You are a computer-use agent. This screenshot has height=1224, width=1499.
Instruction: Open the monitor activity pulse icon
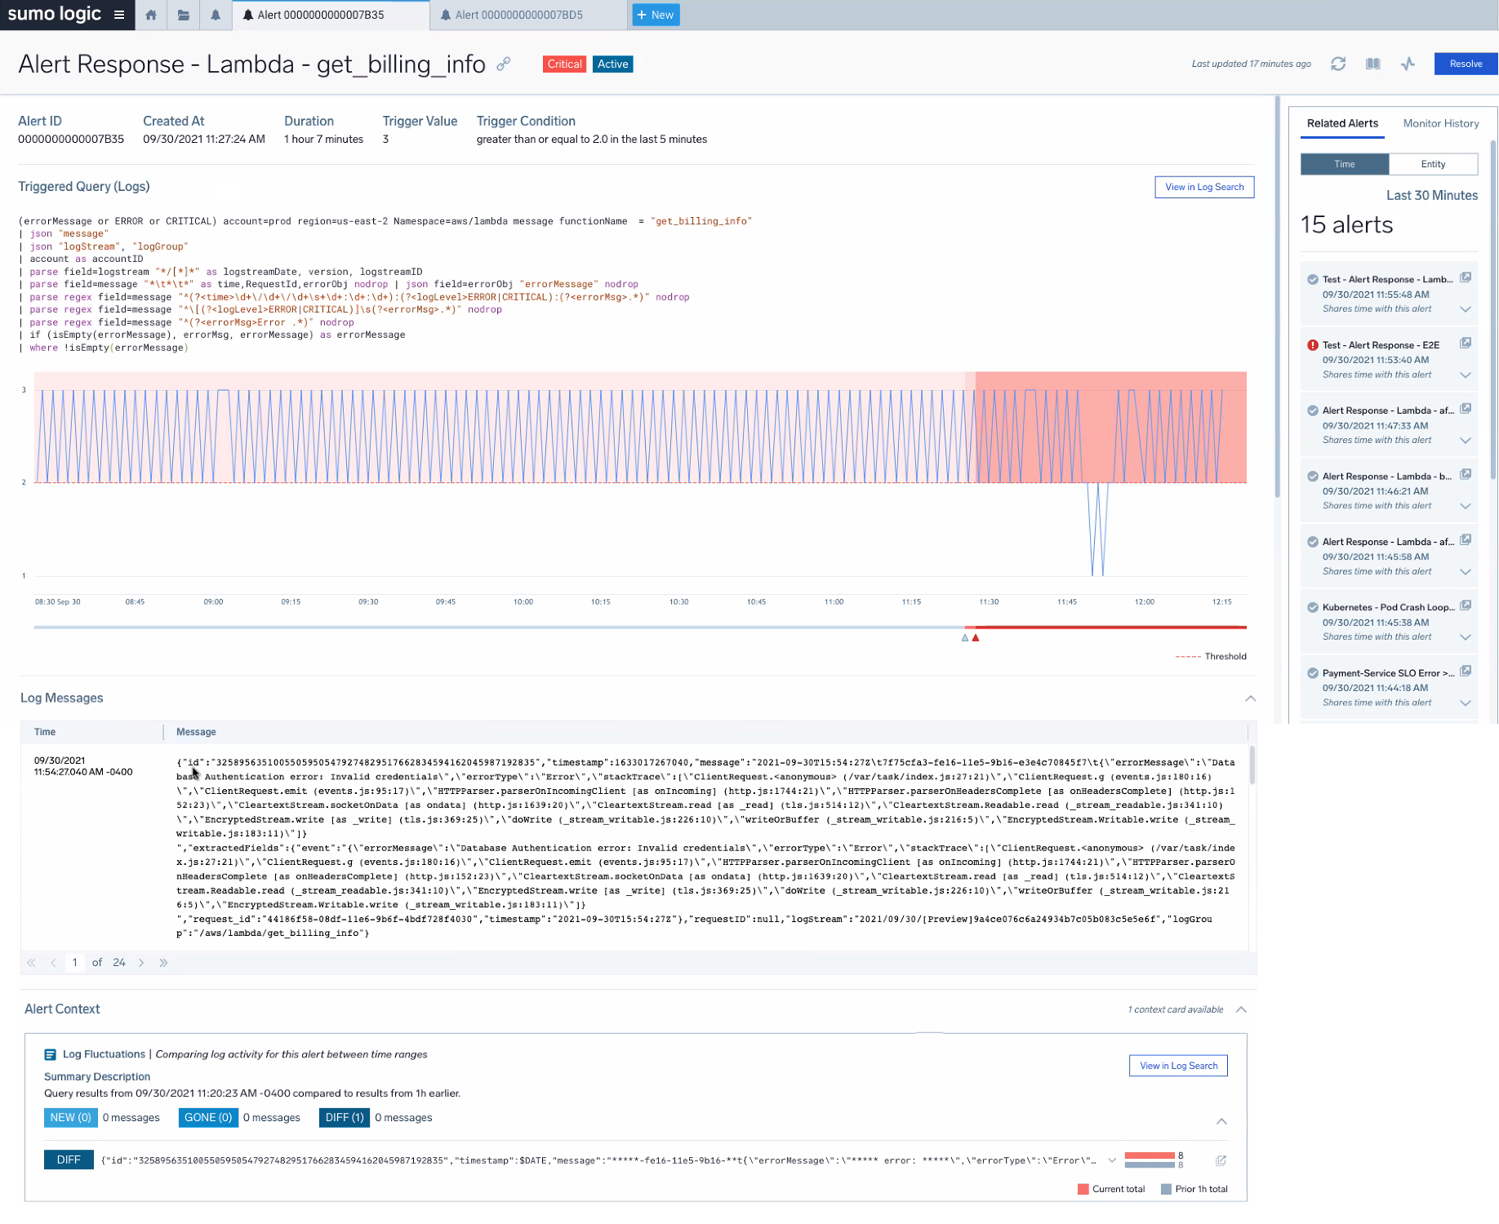pyautogui.click(x=1408, y=64)
